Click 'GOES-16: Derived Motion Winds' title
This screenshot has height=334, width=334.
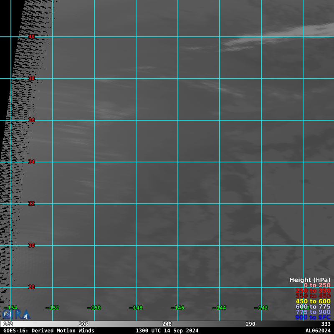49,331
